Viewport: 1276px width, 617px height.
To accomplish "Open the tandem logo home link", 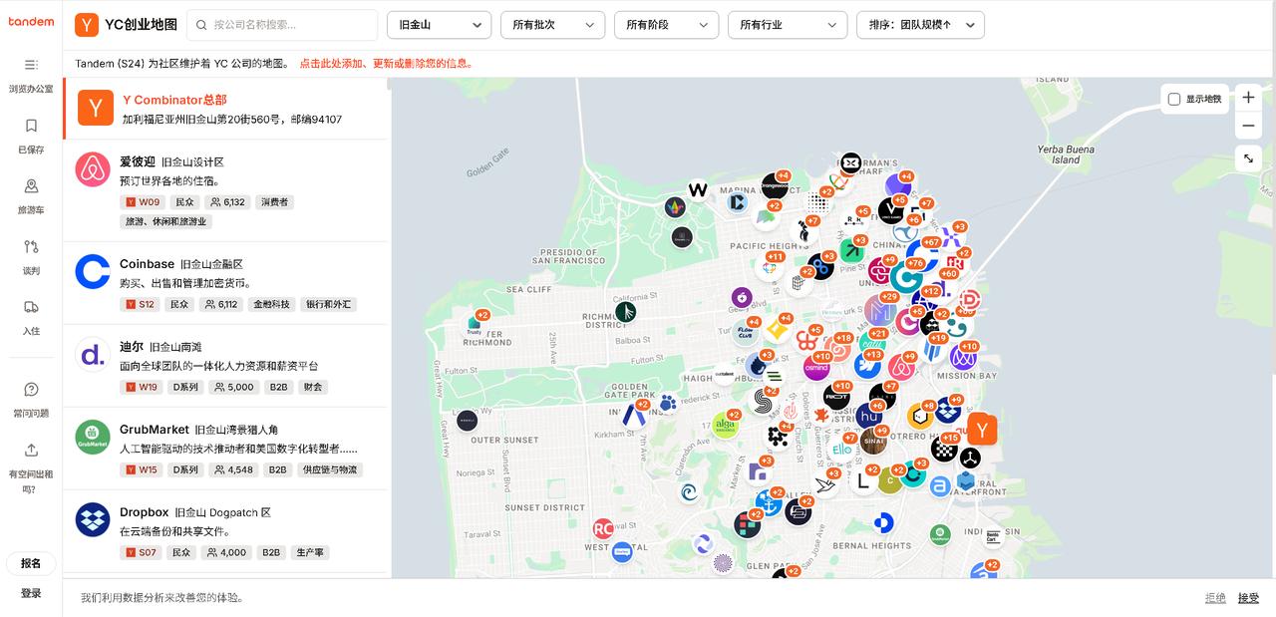I will [31, 22].
